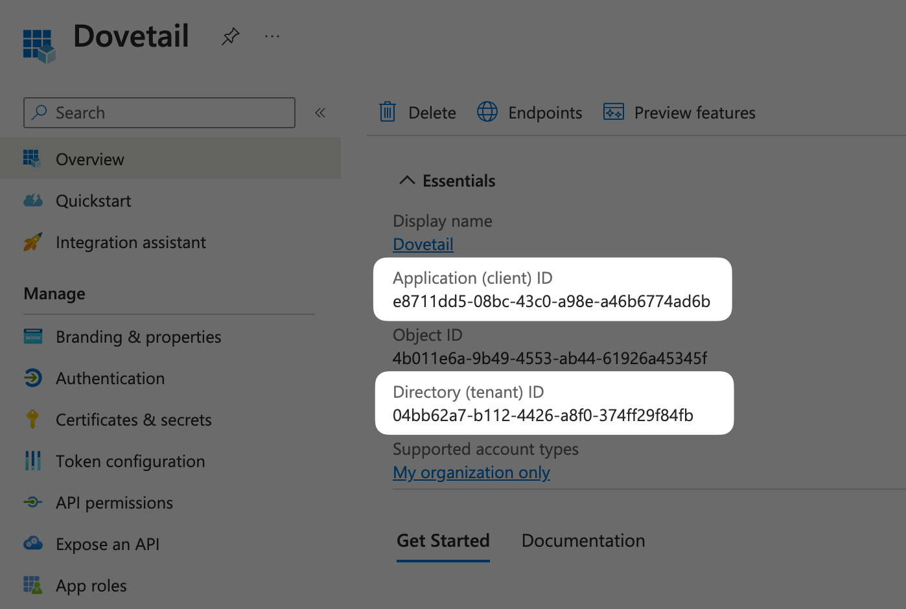The height and width of the screenshot is (609, 906).
Task: Click the Preview features sparkle icon
Action: click(614, 111)
